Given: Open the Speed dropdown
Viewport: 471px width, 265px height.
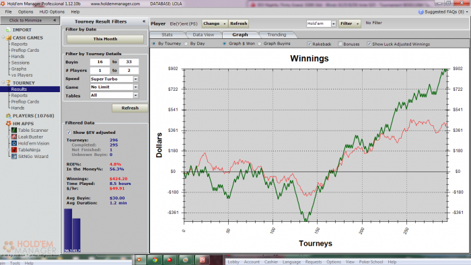Looking at the screenshot, I should [x=136, y=79].
